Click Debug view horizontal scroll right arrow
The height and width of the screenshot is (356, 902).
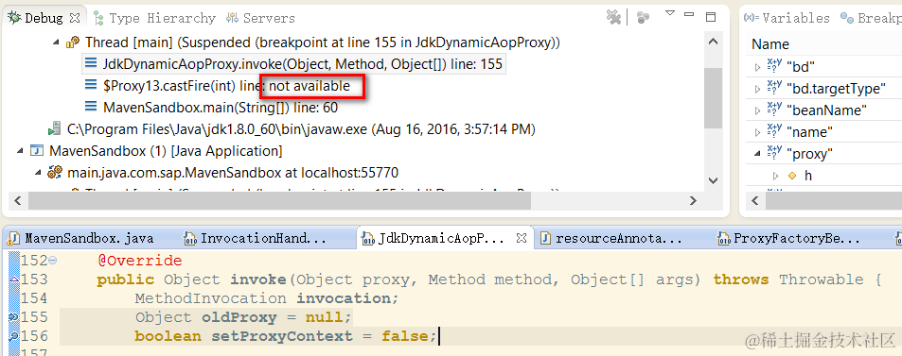click(x=694, y=200)
